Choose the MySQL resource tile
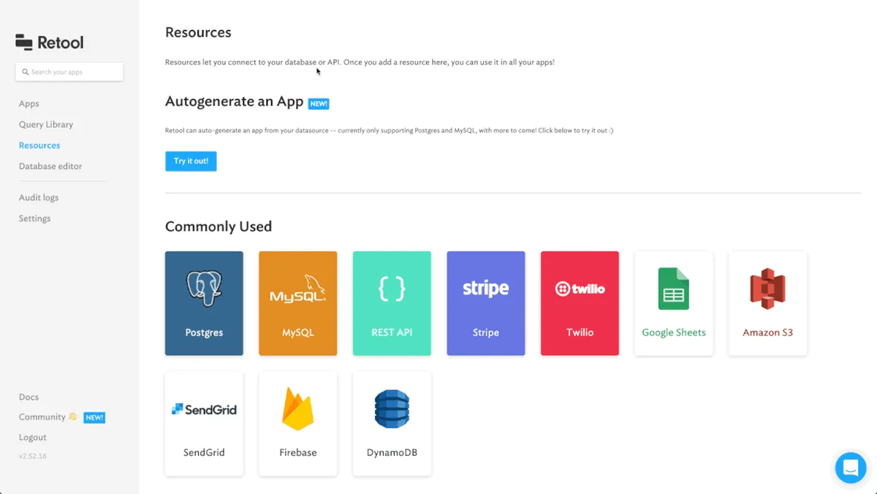This screenshot has height=494, width=877. pos(298,303)
